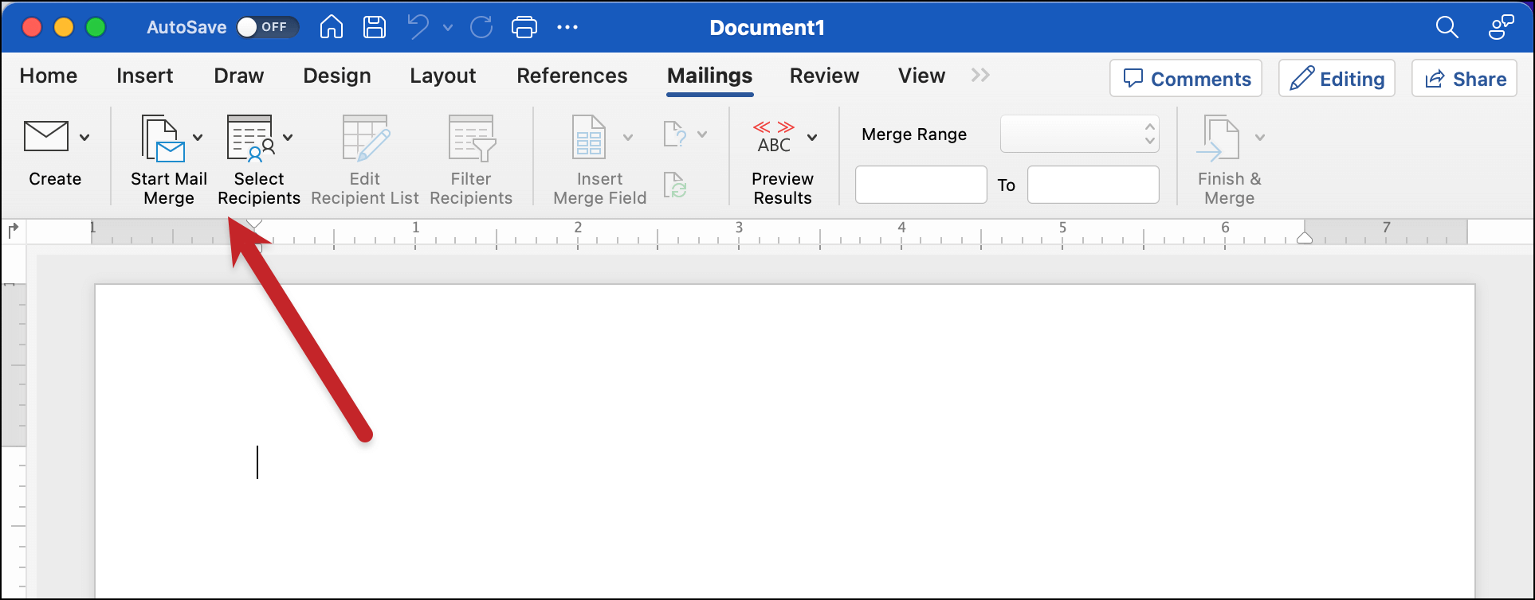Toggle the AutoSave switch

pos(267,28)
